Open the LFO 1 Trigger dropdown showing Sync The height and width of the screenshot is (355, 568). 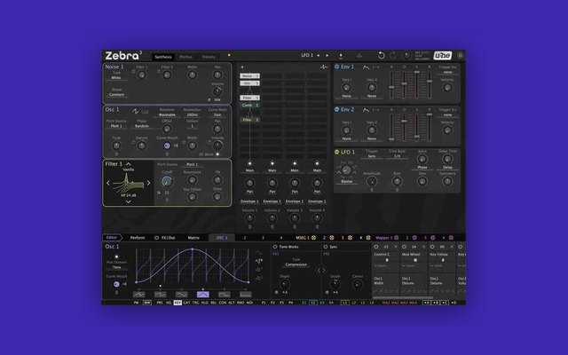372,156
